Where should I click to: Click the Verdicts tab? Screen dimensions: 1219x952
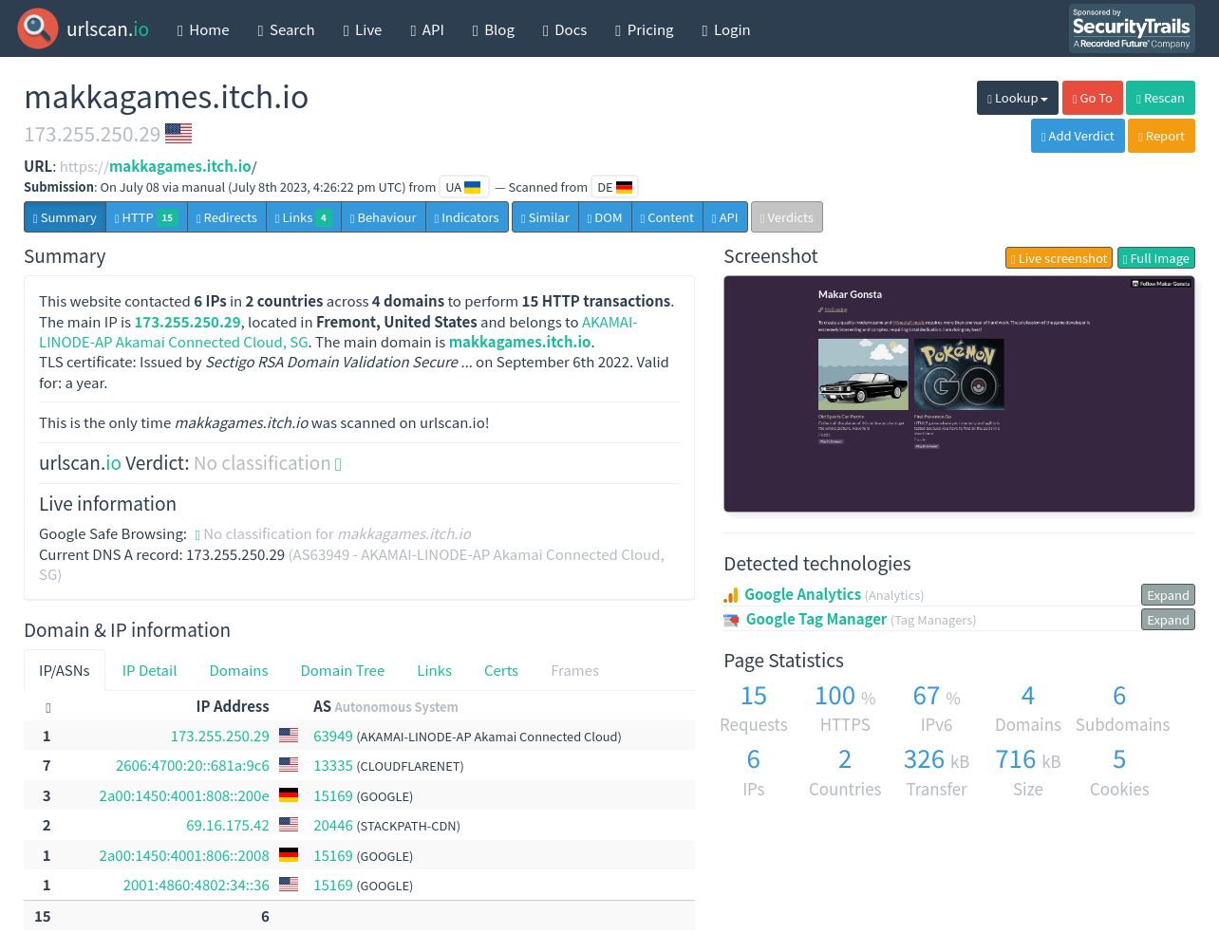(787, 217)
